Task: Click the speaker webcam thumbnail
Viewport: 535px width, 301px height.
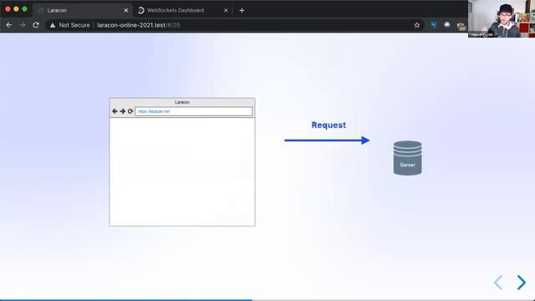Action: coord(502,18)
